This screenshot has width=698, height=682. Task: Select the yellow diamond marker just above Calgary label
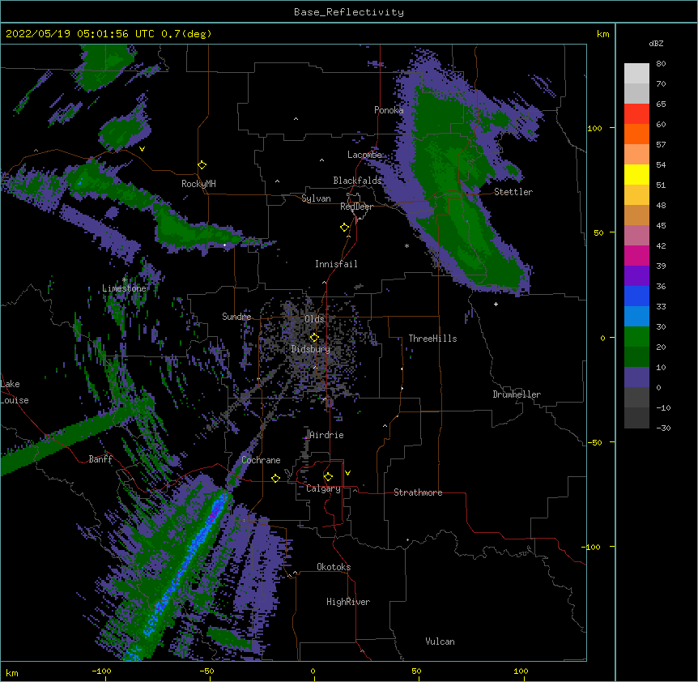pyautogui.click(x=328, y=477)
